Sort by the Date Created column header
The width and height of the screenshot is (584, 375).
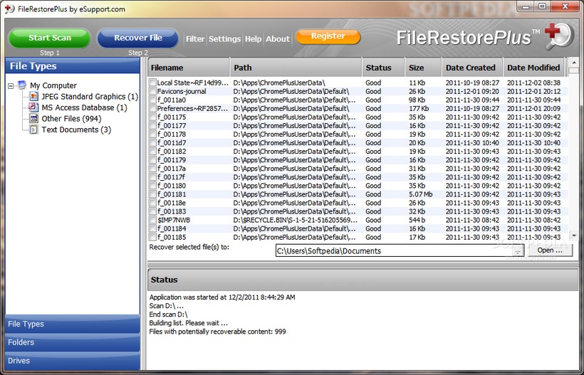[472, 68]
